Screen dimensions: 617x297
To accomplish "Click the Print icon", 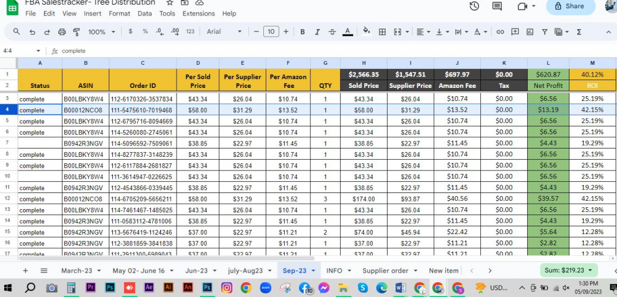I will (62, 32).
